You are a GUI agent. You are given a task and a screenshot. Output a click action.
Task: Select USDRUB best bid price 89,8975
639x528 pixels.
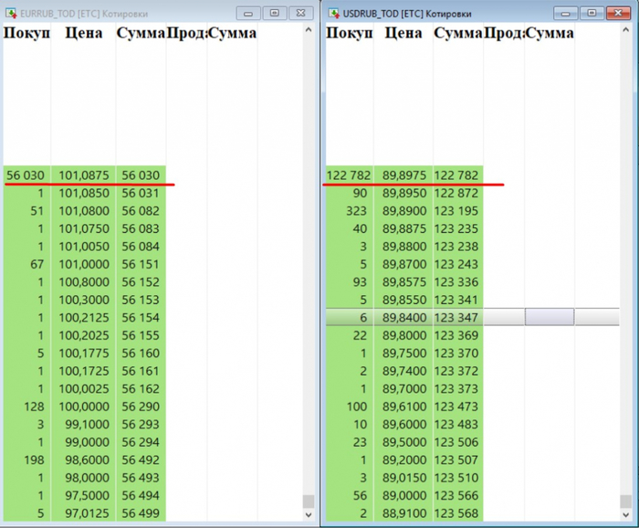tap(403, 174)
